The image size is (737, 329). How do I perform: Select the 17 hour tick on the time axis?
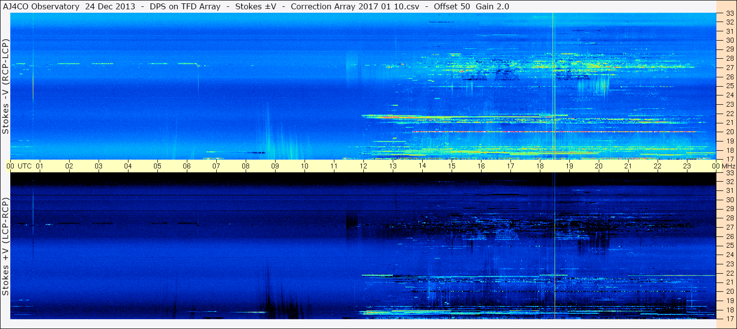(x=510, y=166)
